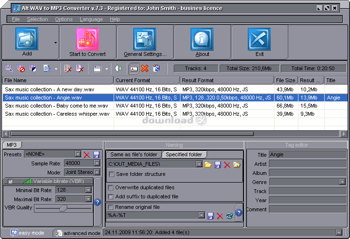Click the blue Exit icon
The height and width of the screenshot is (239, 350).
[x=259, y=39]
